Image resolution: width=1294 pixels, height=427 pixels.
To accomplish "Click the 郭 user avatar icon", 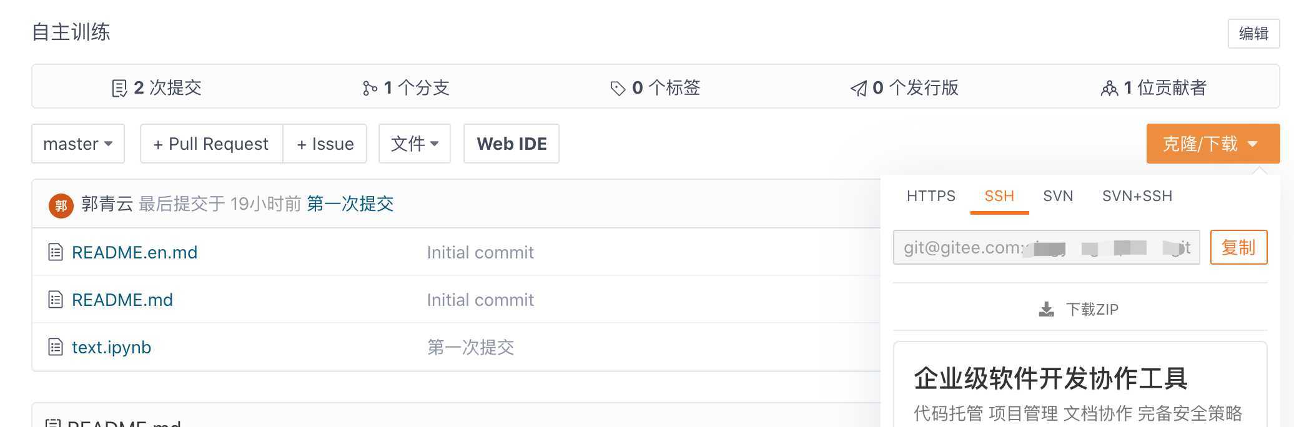I will (x=61, y=205).
